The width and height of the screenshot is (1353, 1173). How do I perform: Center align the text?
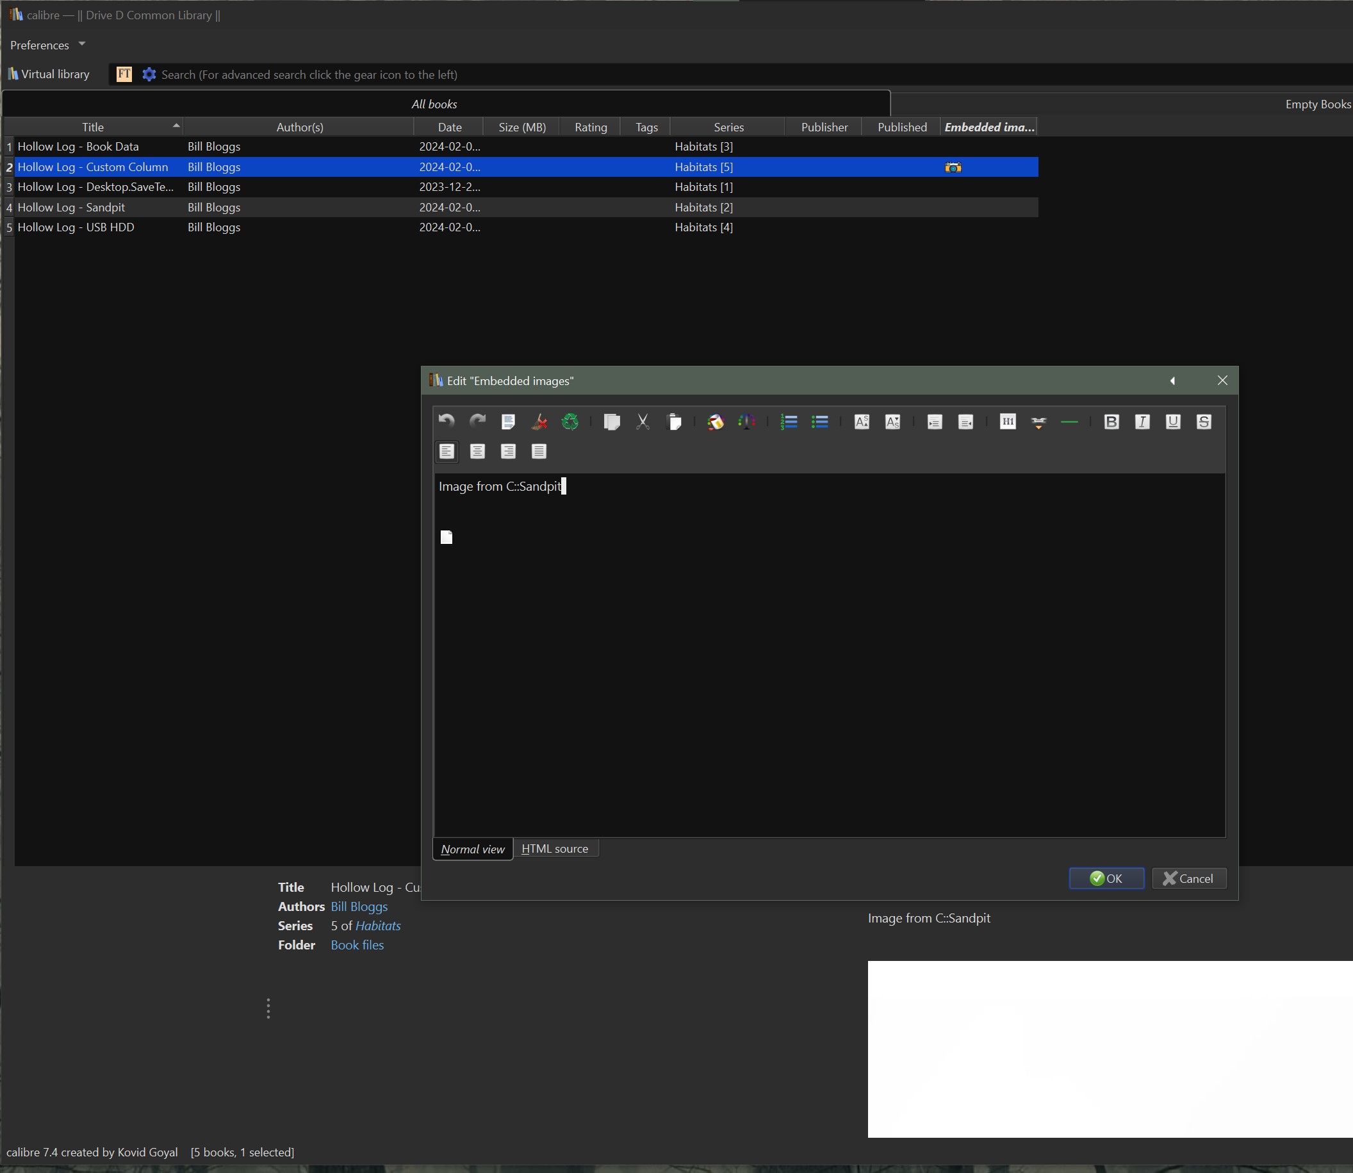(x=477, y=451)
